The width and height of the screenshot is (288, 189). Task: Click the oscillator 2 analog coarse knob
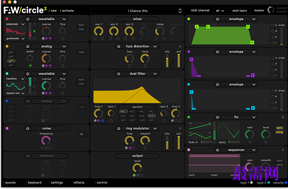pos(46,59)
